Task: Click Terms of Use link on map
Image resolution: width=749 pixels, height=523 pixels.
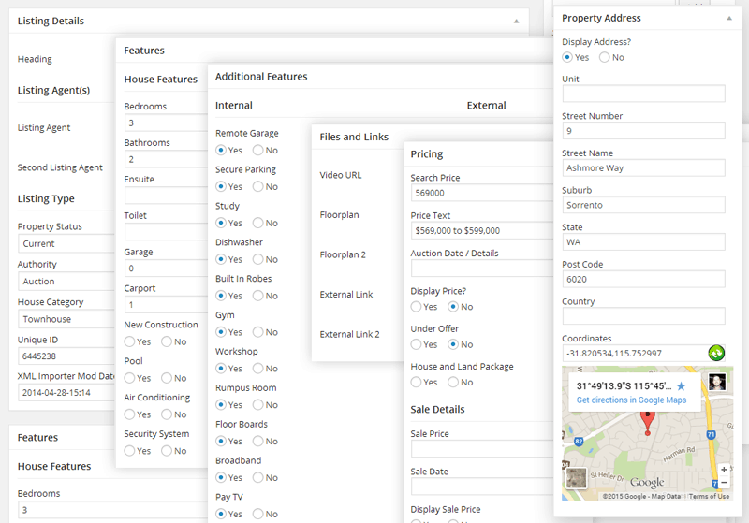Action: 709,496
